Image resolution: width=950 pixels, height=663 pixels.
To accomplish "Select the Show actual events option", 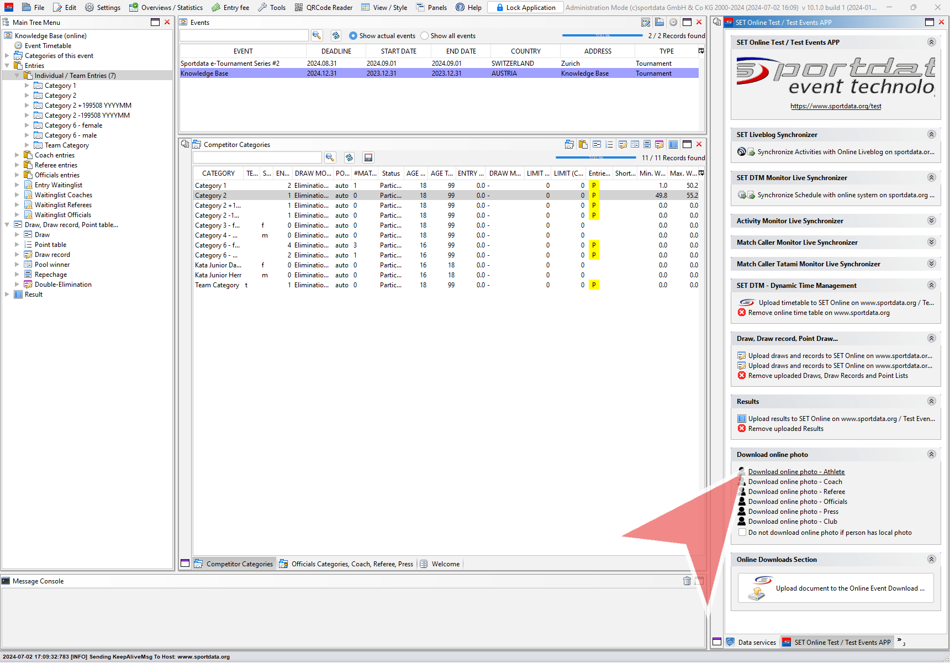I will (353, 36).
